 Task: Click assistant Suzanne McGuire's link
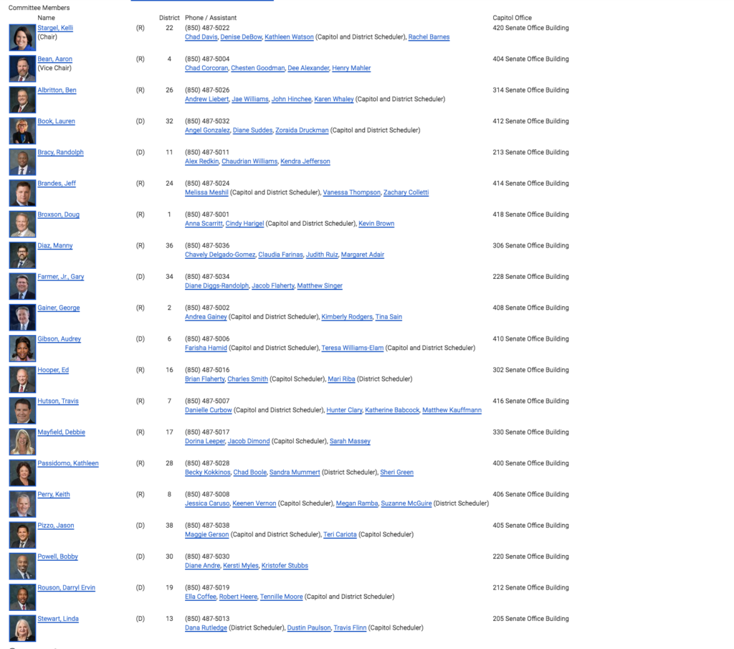pos(406,503)
